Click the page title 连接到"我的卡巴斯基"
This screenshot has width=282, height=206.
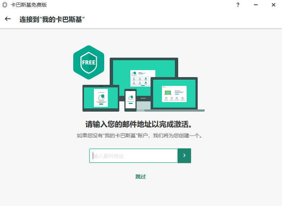[52, 19]
